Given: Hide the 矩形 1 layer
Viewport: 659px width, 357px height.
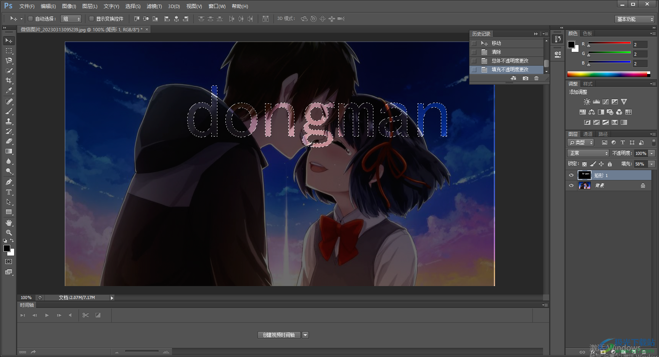Looking at the screenshot, I should [x=571, y=175].
